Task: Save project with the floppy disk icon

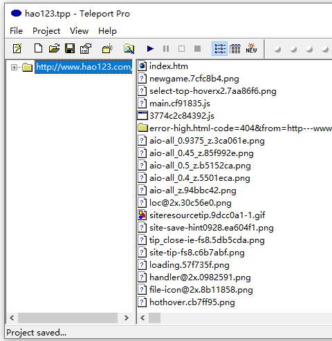Action: [x=70, y=48]
